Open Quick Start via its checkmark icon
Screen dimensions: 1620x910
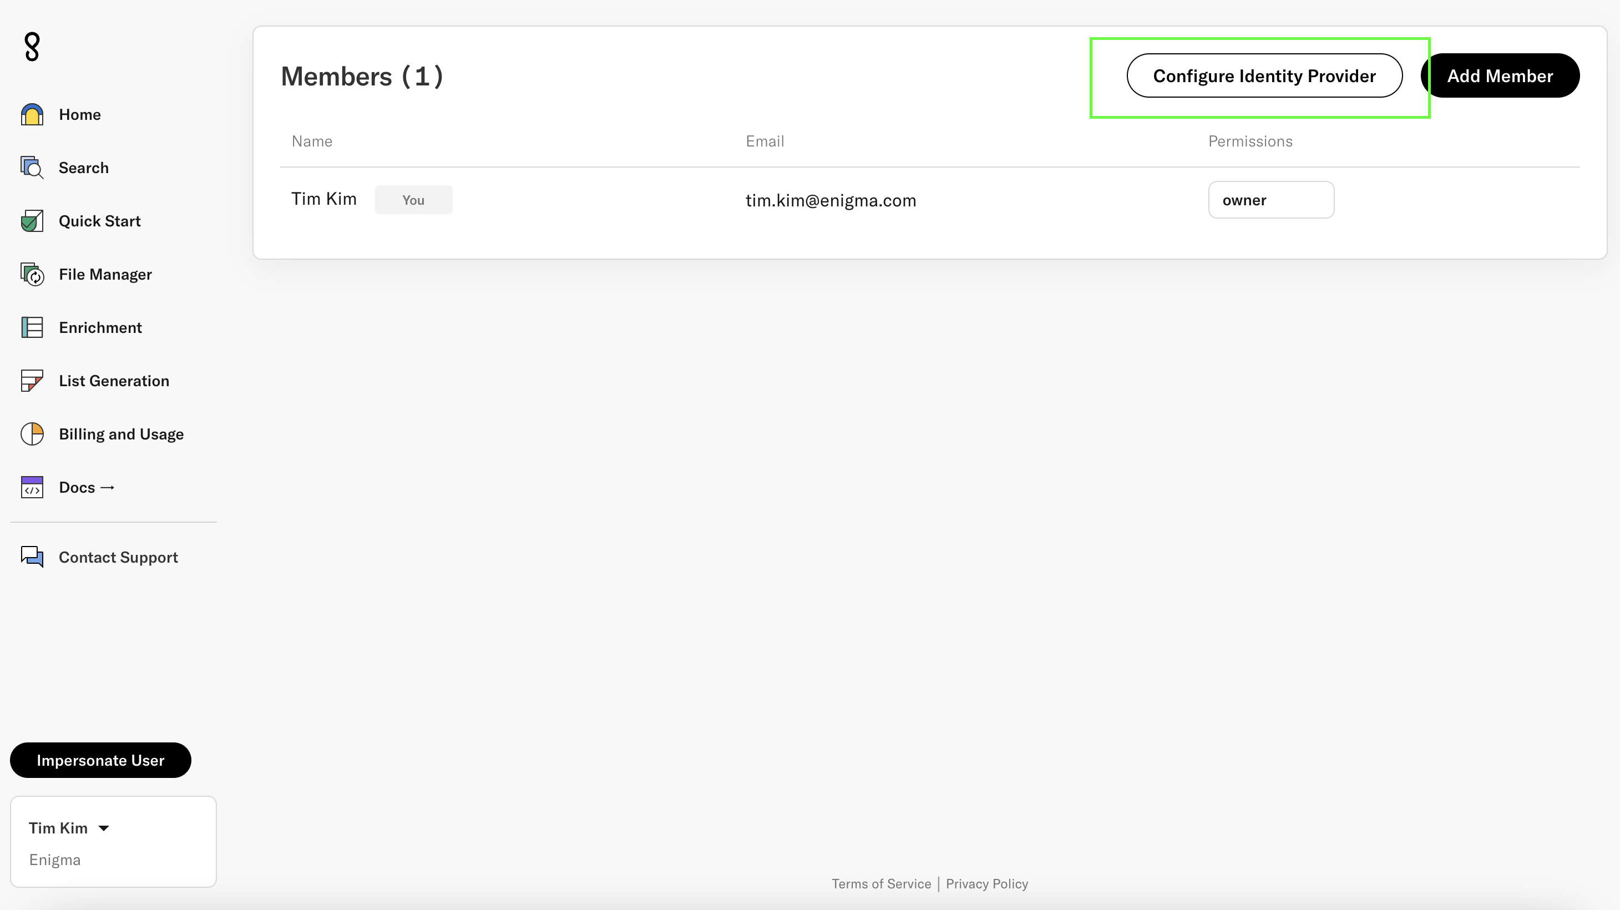point(32,221)
